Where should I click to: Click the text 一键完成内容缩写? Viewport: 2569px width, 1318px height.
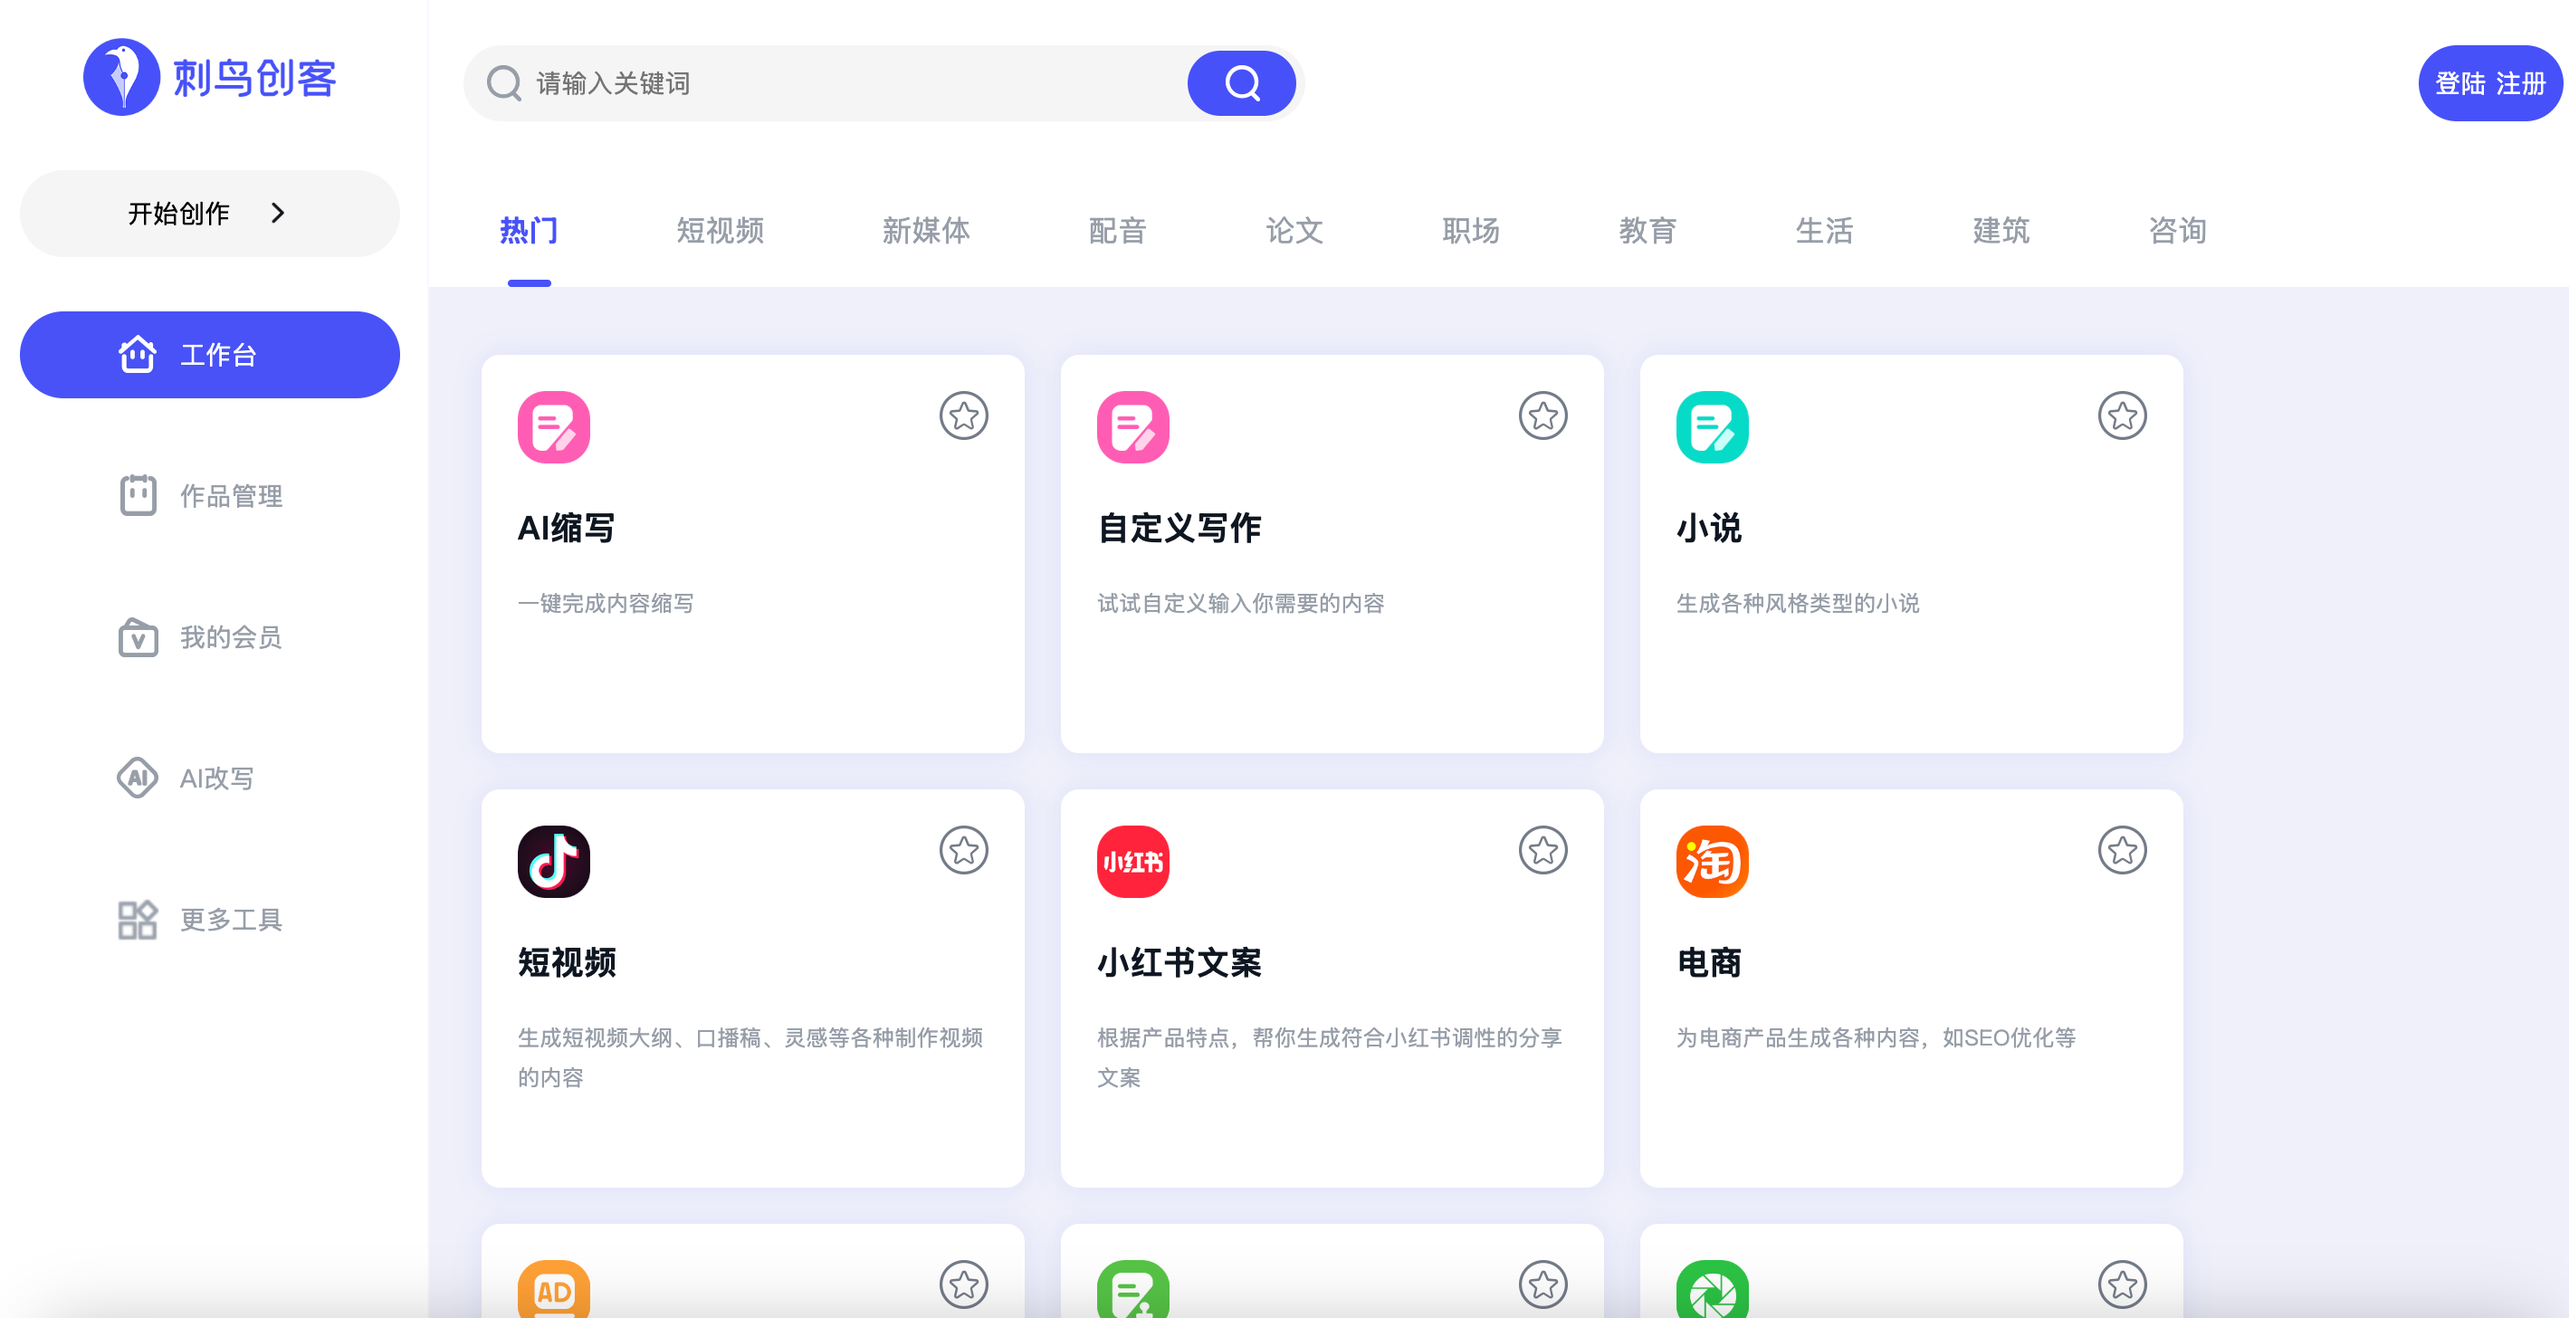click(x=606, y=603)
